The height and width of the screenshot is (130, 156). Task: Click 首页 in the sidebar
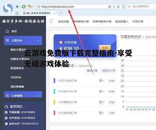click(x=14, y=31)
